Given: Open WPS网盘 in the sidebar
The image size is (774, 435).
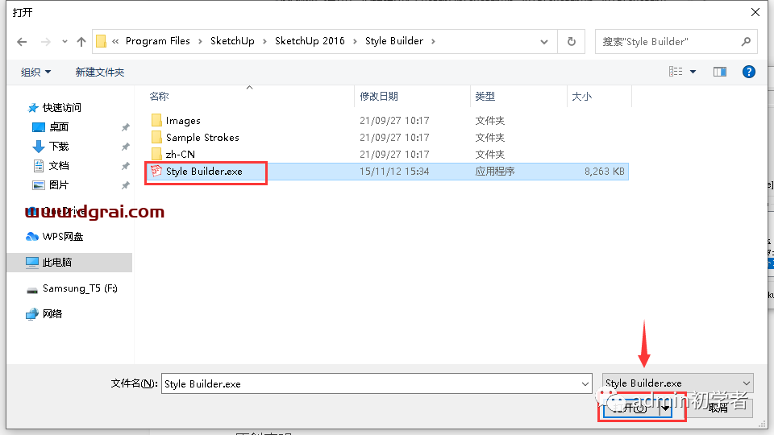Looking at the screenshot, I should point(63,236).
